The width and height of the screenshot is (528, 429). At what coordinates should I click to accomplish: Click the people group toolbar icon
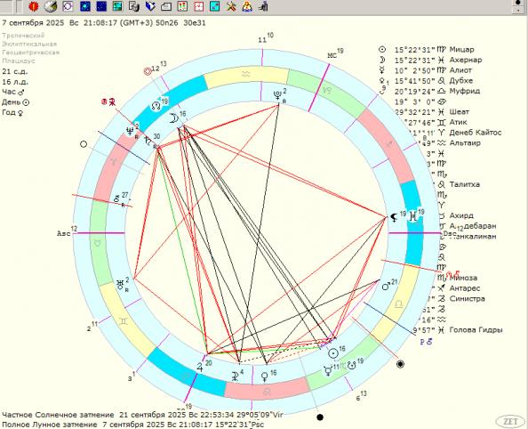(247, 6)
